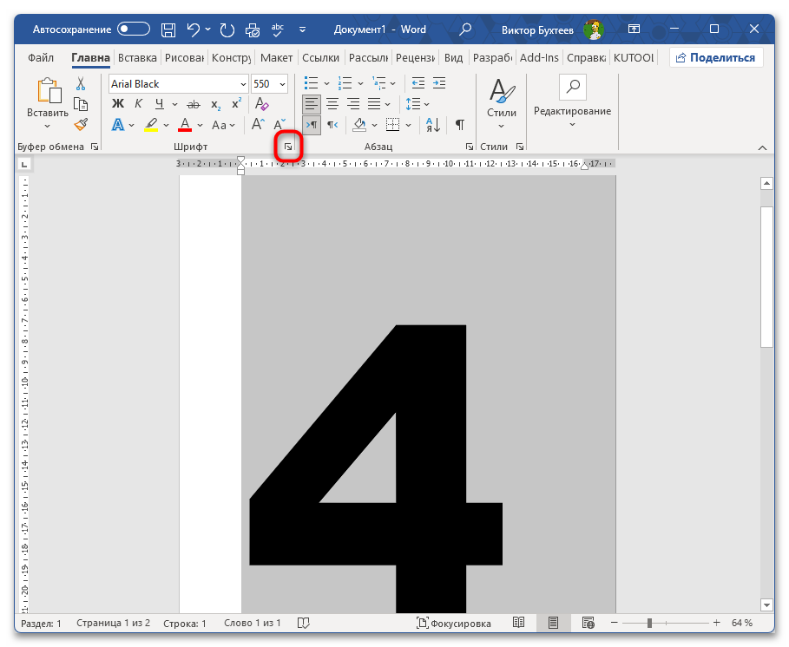The height and width of the screenshot is (647, 789).
Task: Expand the font size dropdown 550
Action: 283,84
